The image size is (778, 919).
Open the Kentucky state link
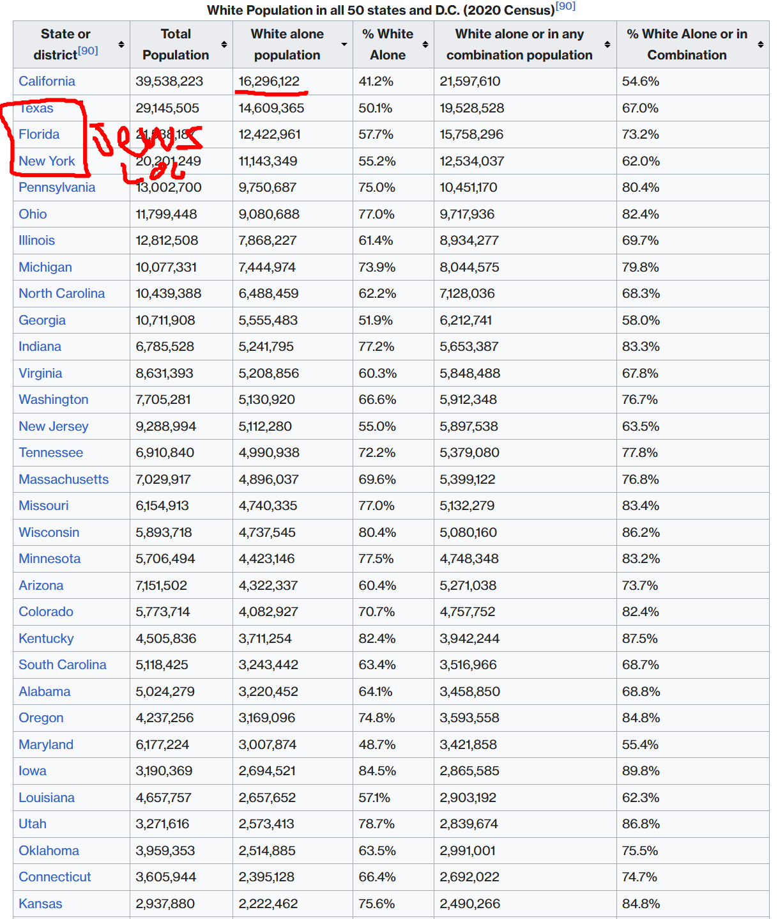tap(46, 638)
